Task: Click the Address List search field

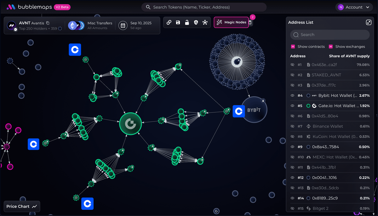Action: (x=330, y=35)
